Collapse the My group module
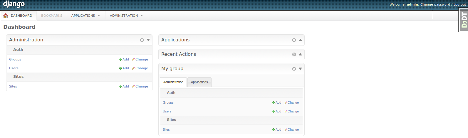 coord(301,69)
